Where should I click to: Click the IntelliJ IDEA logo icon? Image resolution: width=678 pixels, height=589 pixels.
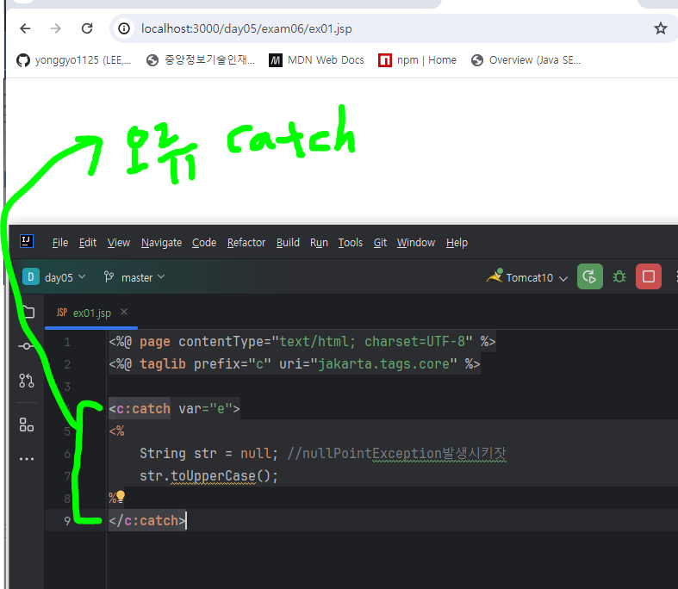click(x=27, y=241)
